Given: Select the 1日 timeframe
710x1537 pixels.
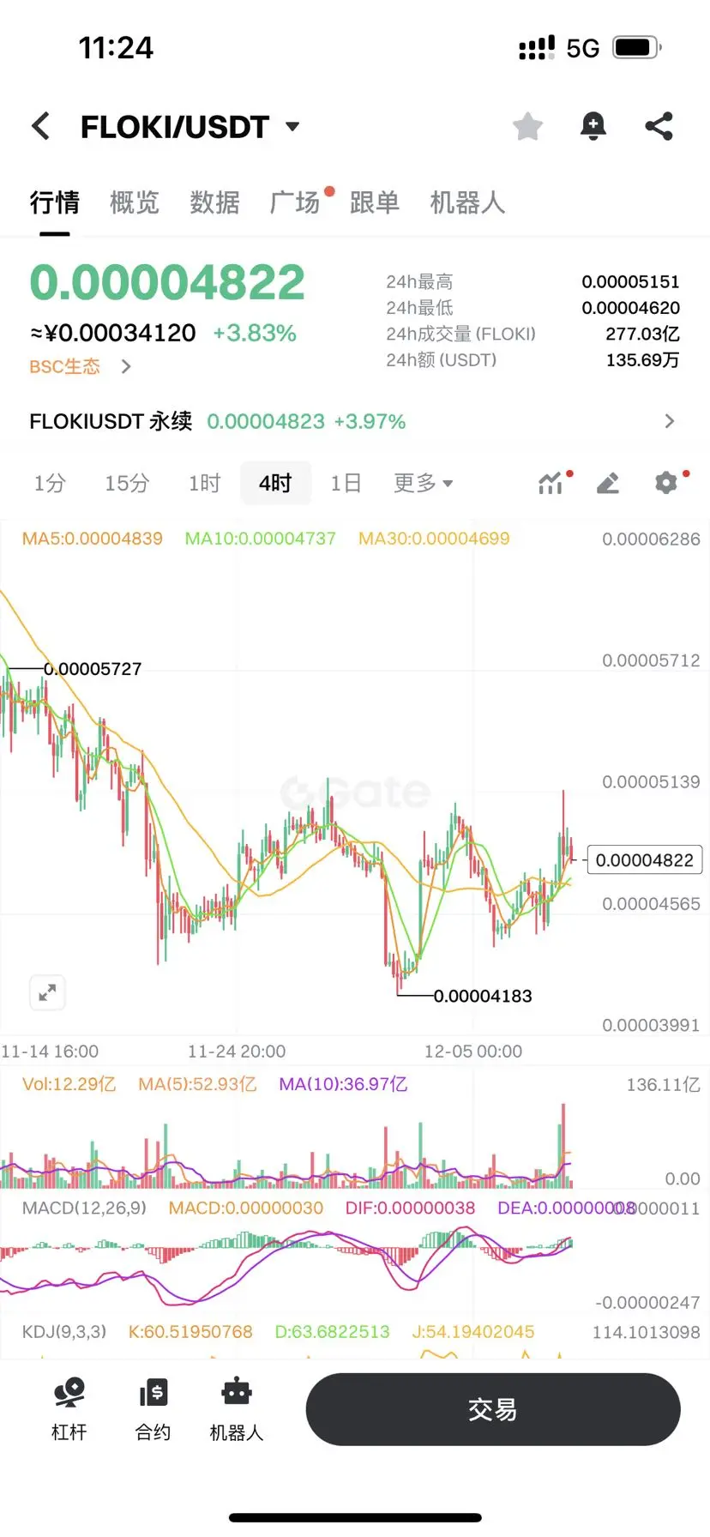Looking at the screenshot, I should point(346,483).
